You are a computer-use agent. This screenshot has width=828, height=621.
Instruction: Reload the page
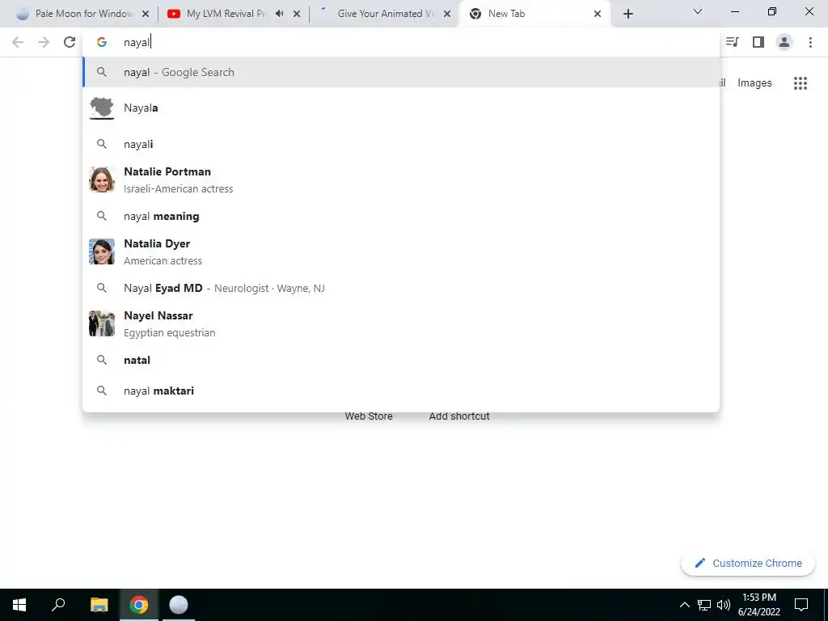[70, 42]
